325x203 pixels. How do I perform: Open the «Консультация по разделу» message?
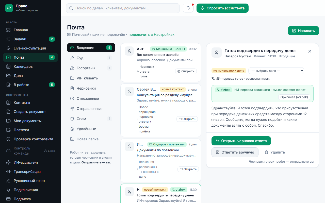161,110
